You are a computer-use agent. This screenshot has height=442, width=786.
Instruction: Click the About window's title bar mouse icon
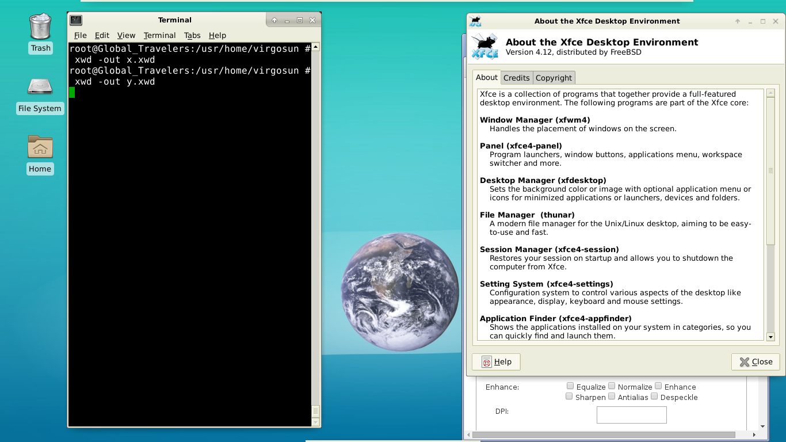475,21
